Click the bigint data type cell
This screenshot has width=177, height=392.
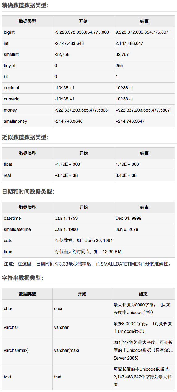[27, 32]
